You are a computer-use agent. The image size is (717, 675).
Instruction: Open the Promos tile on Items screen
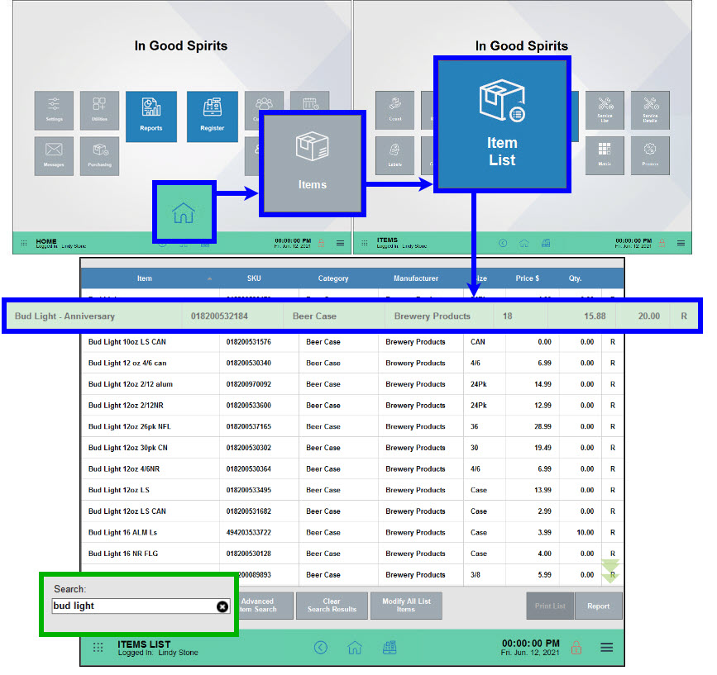pyautogui.click(x=650, y=155)
